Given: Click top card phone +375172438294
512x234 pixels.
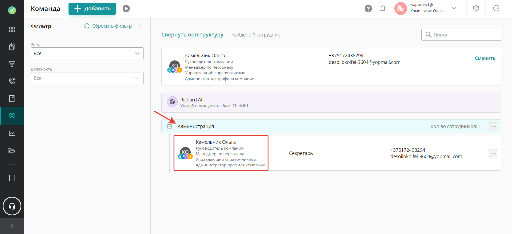Looking at the screenshot, I should tap(346, 55).
